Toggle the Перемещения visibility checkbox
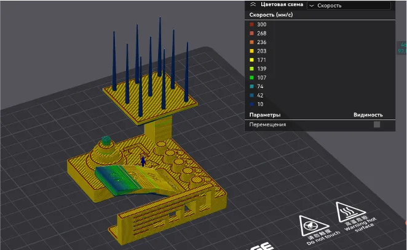407x250 pixels. point(377,124)
